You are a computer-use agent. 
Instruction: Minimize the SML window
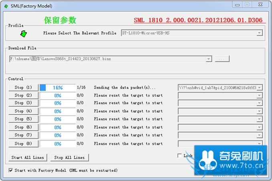237,4
